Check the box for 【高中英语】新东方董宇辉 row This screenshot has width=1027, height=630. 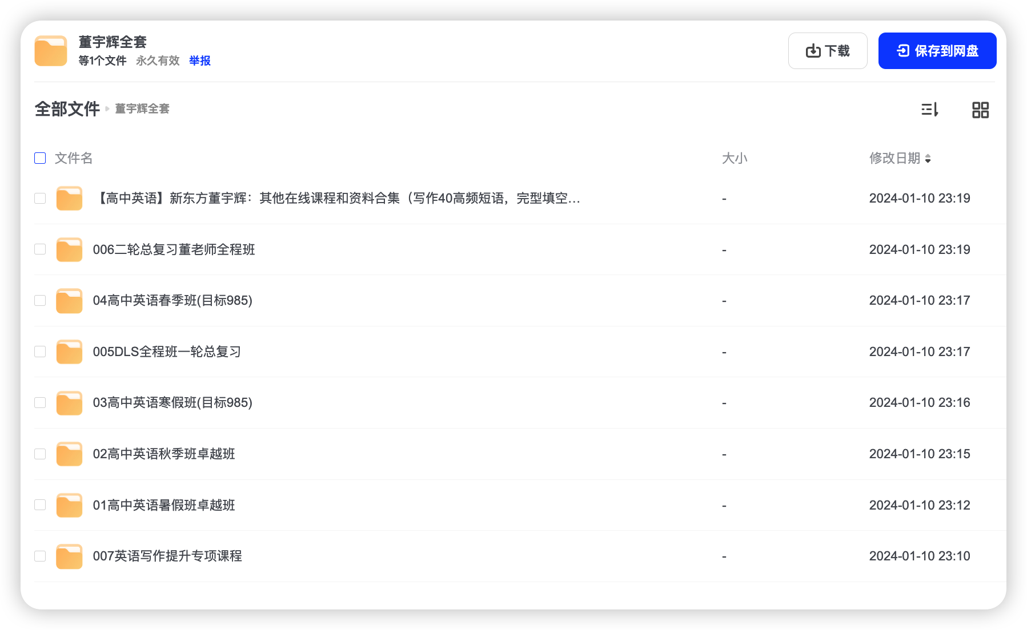coord(40,198)
